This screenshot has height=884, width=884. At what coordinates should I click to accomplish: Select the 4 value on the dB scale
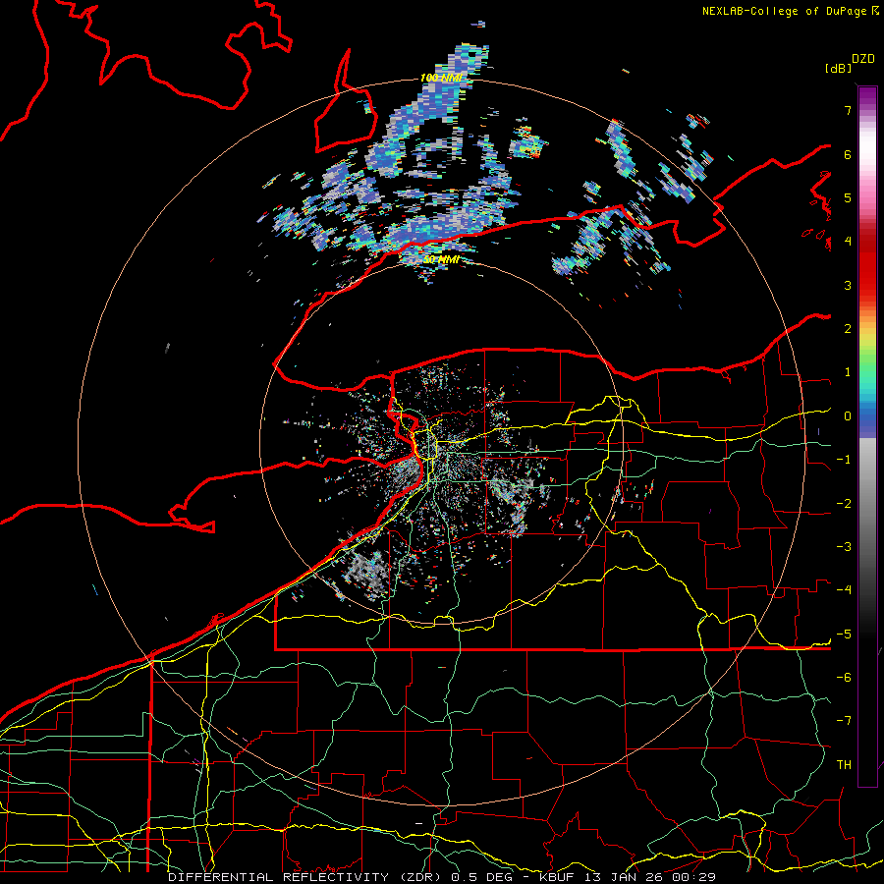(848, 242)
